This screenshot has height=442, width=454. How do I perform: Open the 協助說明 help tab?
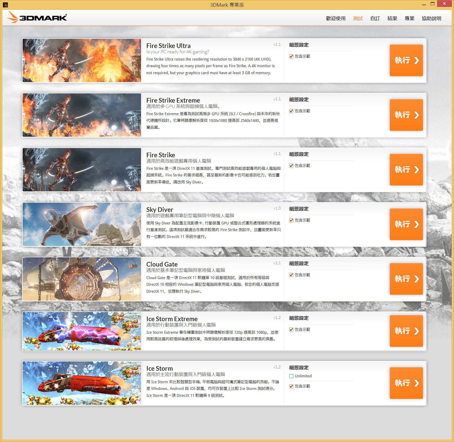[x=431, y=18]
